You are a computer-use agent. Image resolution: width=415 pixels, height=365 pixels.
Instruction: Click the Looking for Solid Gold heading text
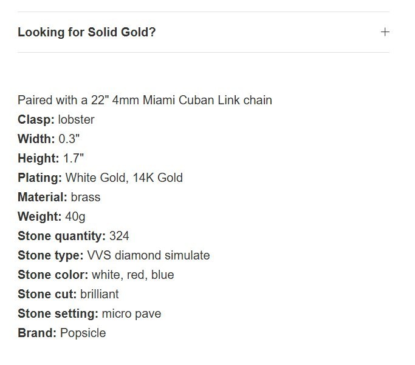86,32
